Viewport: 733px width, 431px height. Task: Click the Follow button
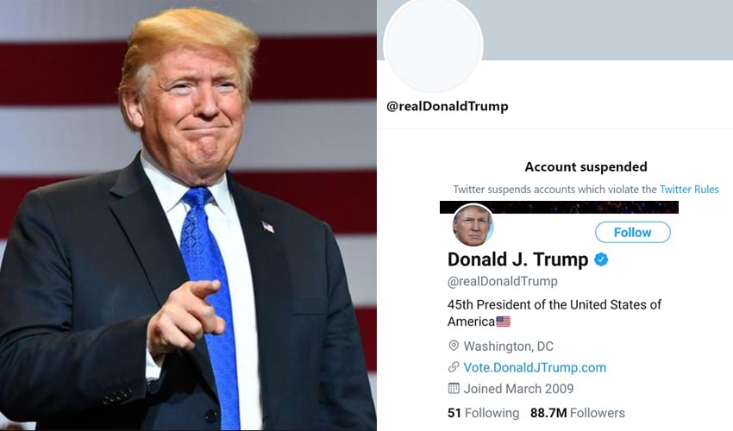pos(632,233)
